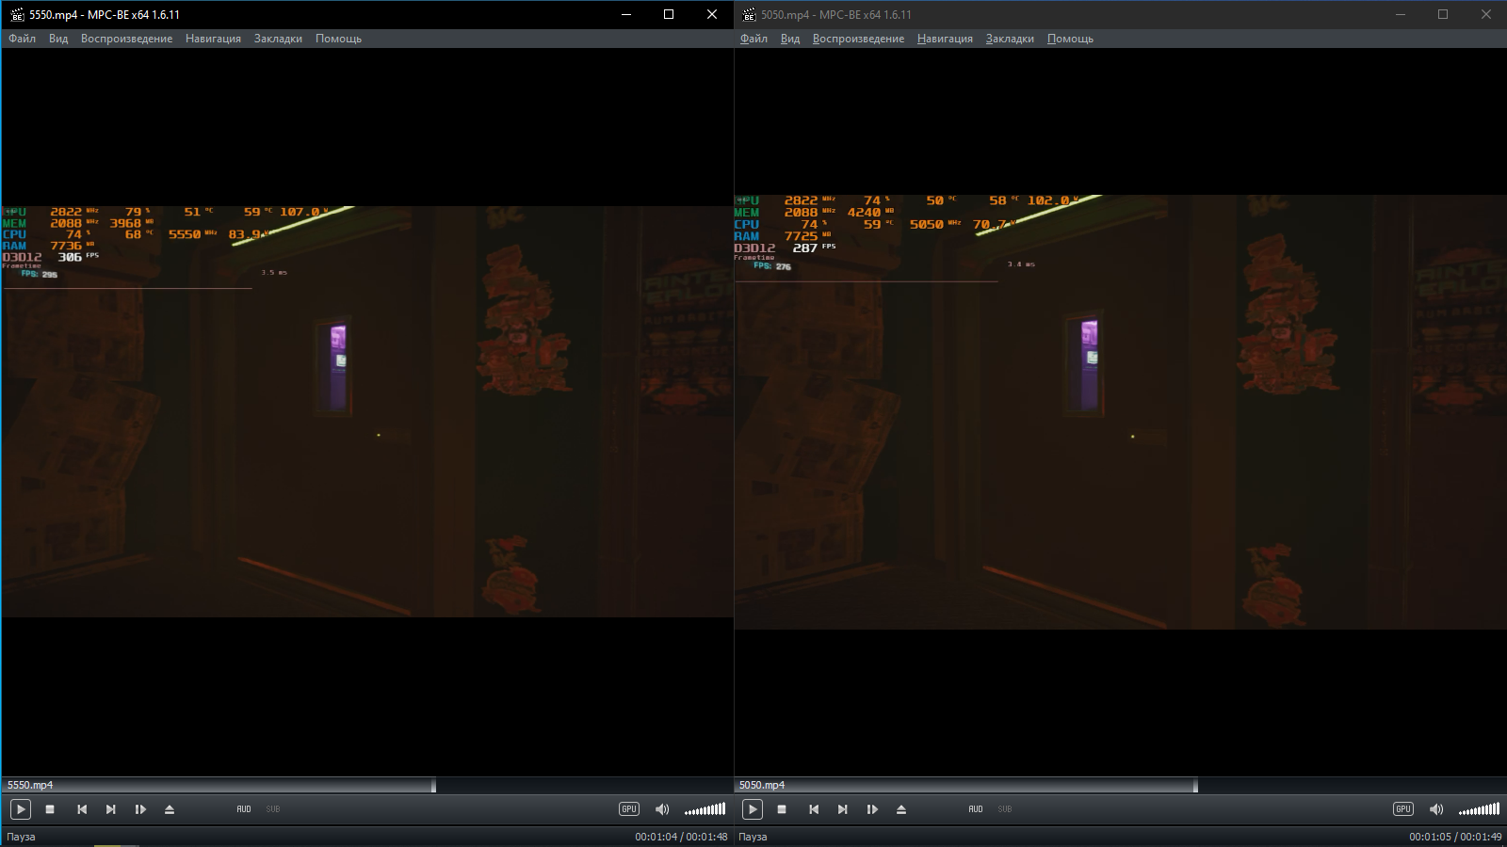This screenshot has height=847, width=1507.
Task: Click the Пауза status in 5050.mp4 window
Action: point(753,837)
